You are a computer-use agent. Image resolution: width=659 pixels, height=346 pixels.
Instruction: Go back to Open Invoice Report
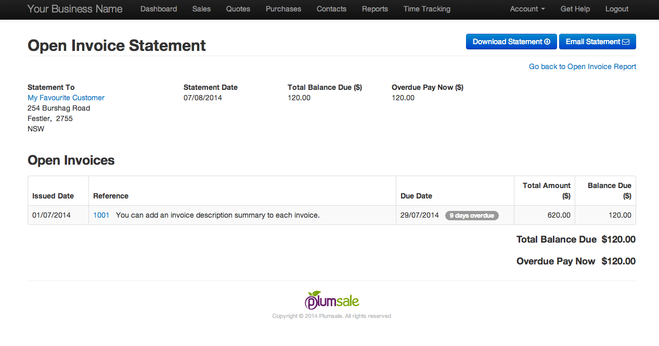582,66
